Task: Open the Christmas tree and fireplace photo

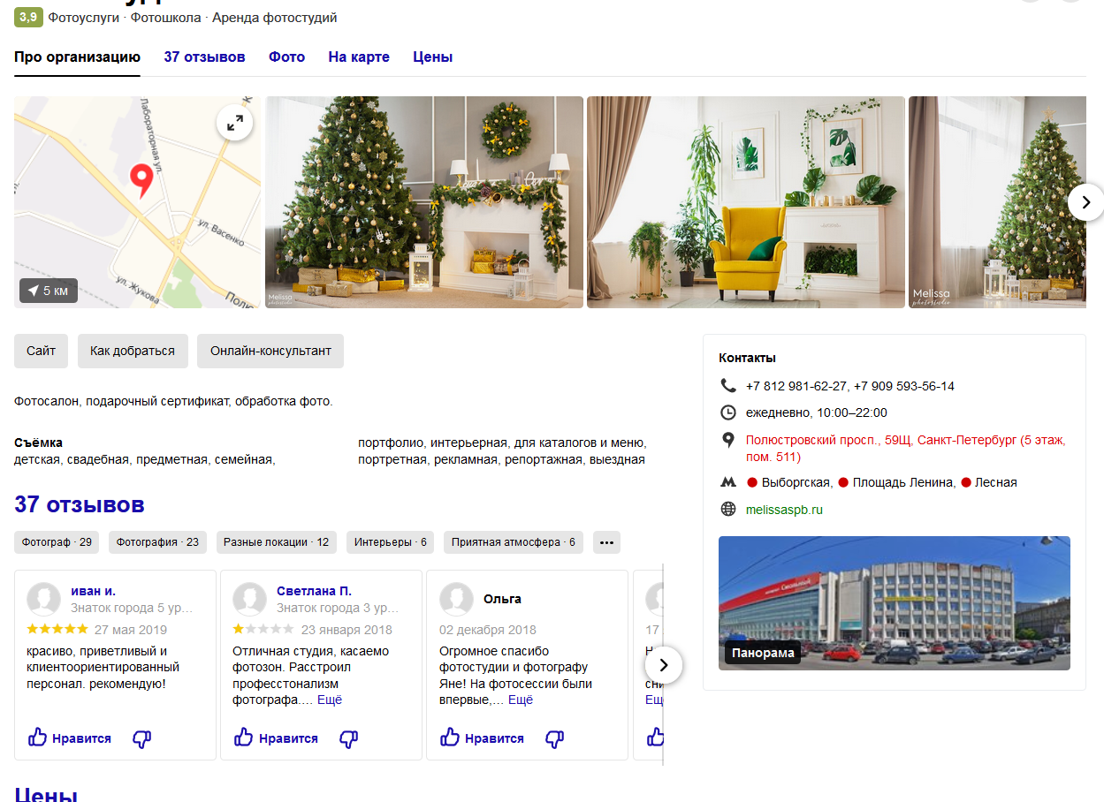Action: (424, 202)
